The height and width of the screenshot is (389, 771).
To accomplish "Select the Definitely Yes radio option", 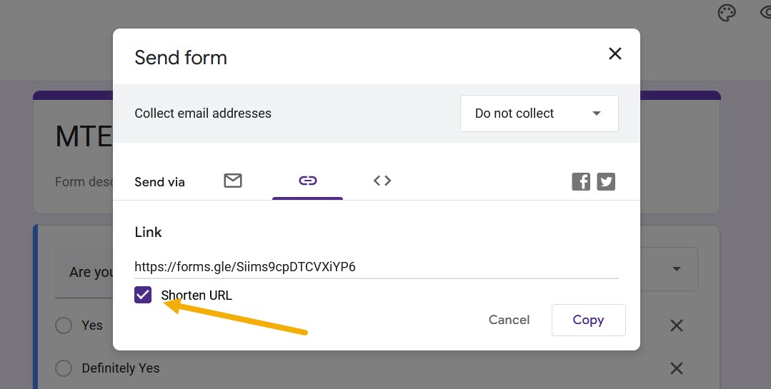I will pyautogui.click(x=64, y=368).
